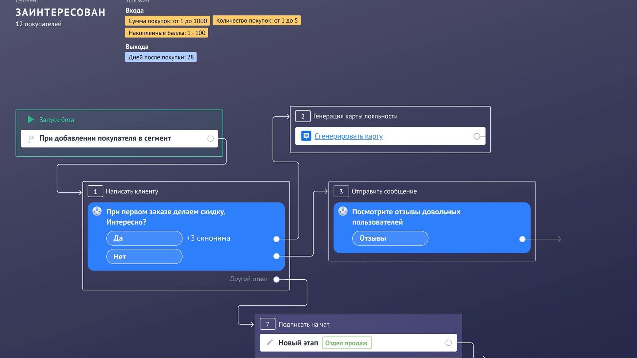Click step number 1 badge
This screenshot has width=637, height=358.
pyautogui.click(x=95, y=191)
